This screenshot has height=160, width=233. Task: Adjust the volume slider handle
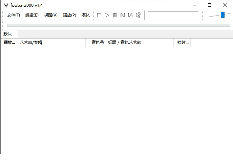pos(223,15)
